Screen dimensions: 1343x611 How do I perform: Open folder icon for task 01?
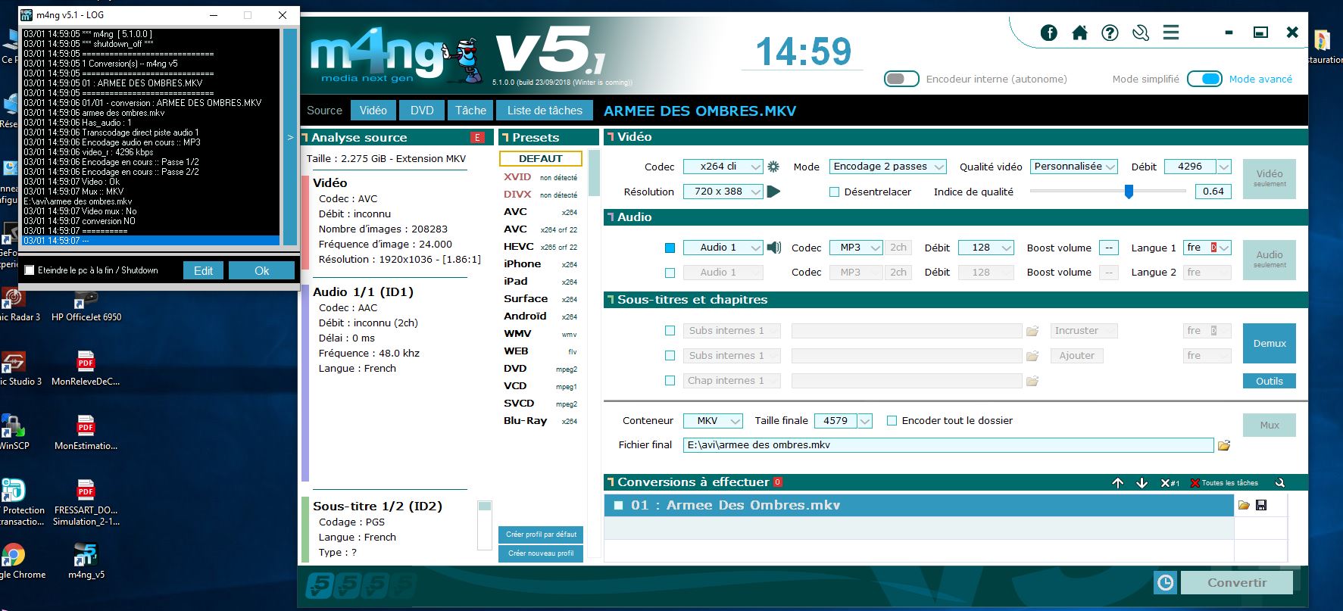point(1244,505)
